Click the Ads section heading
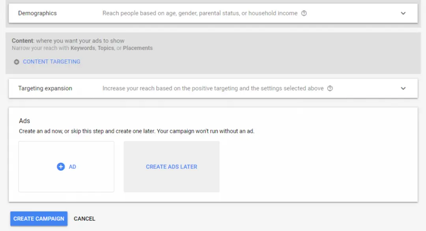 (24, 121)
